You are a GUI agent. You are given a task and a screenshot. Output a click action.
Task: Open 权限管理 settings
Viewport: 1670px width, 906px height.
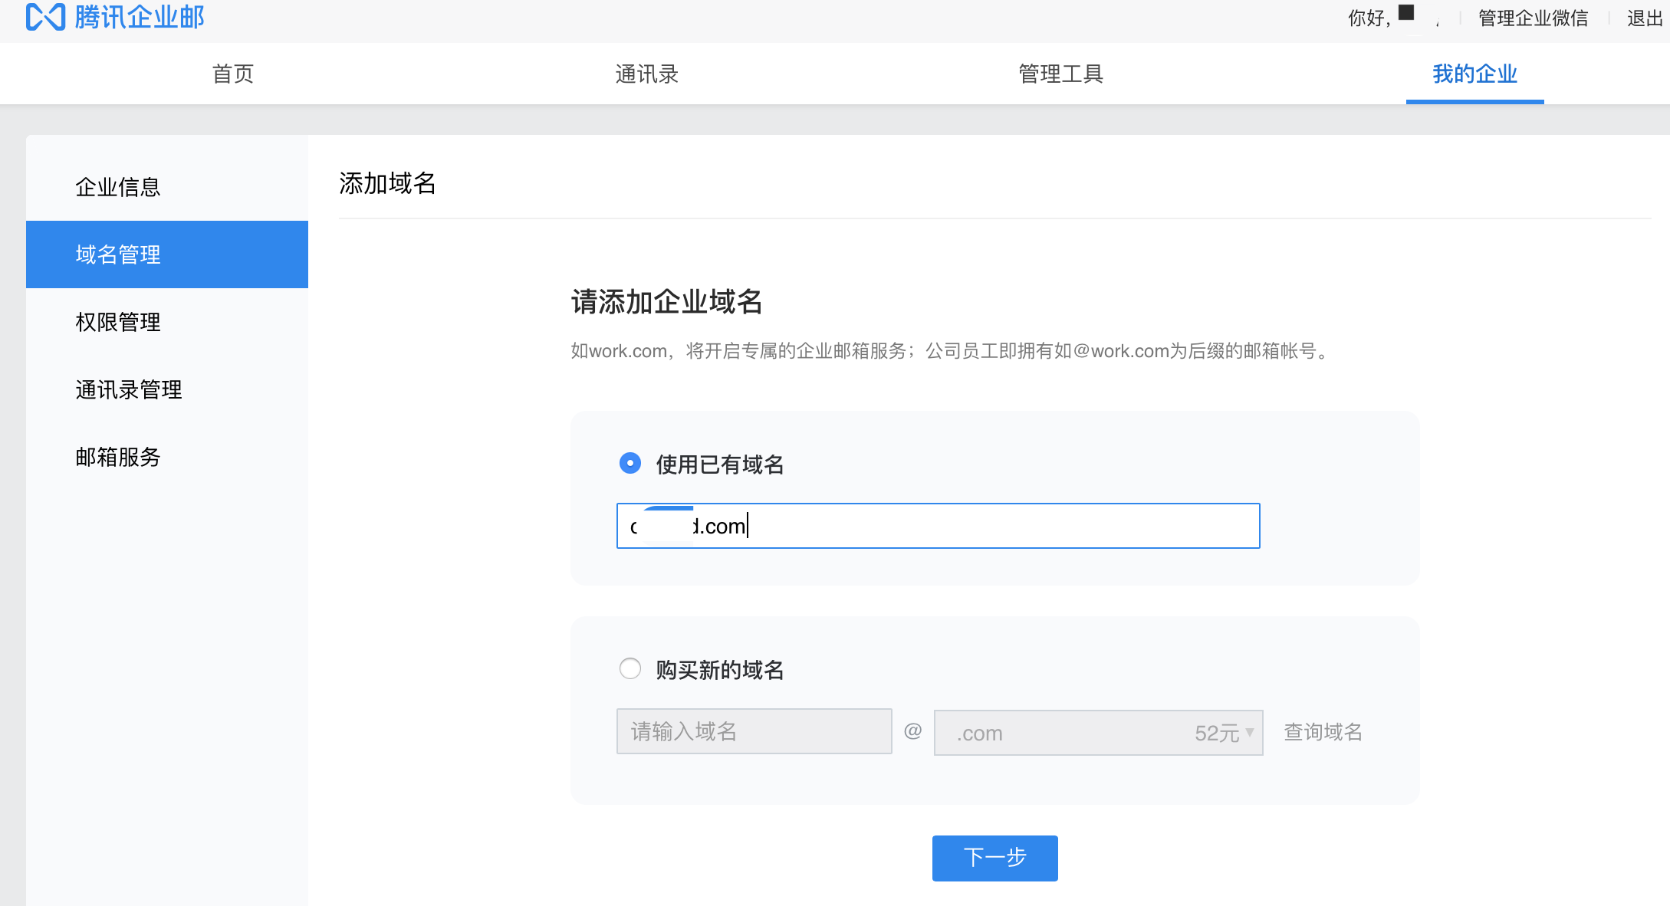pos(117,322)
